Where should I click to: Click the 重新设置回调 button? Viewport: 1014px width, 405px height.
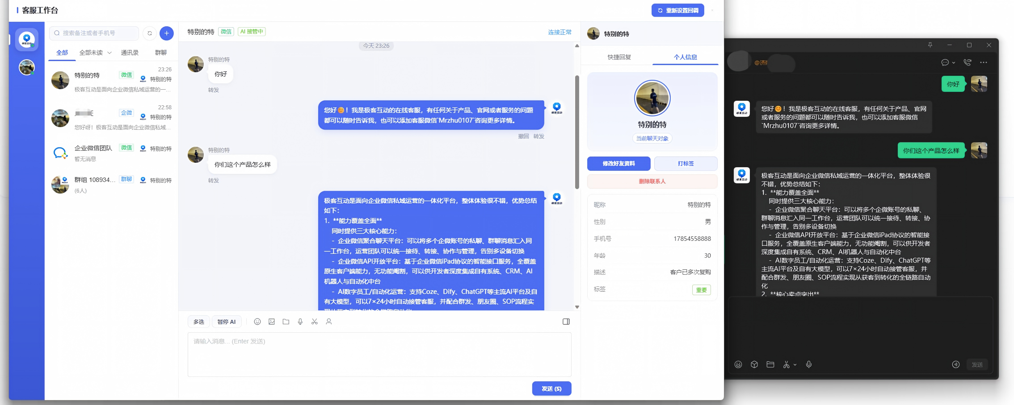pos(678,10)
